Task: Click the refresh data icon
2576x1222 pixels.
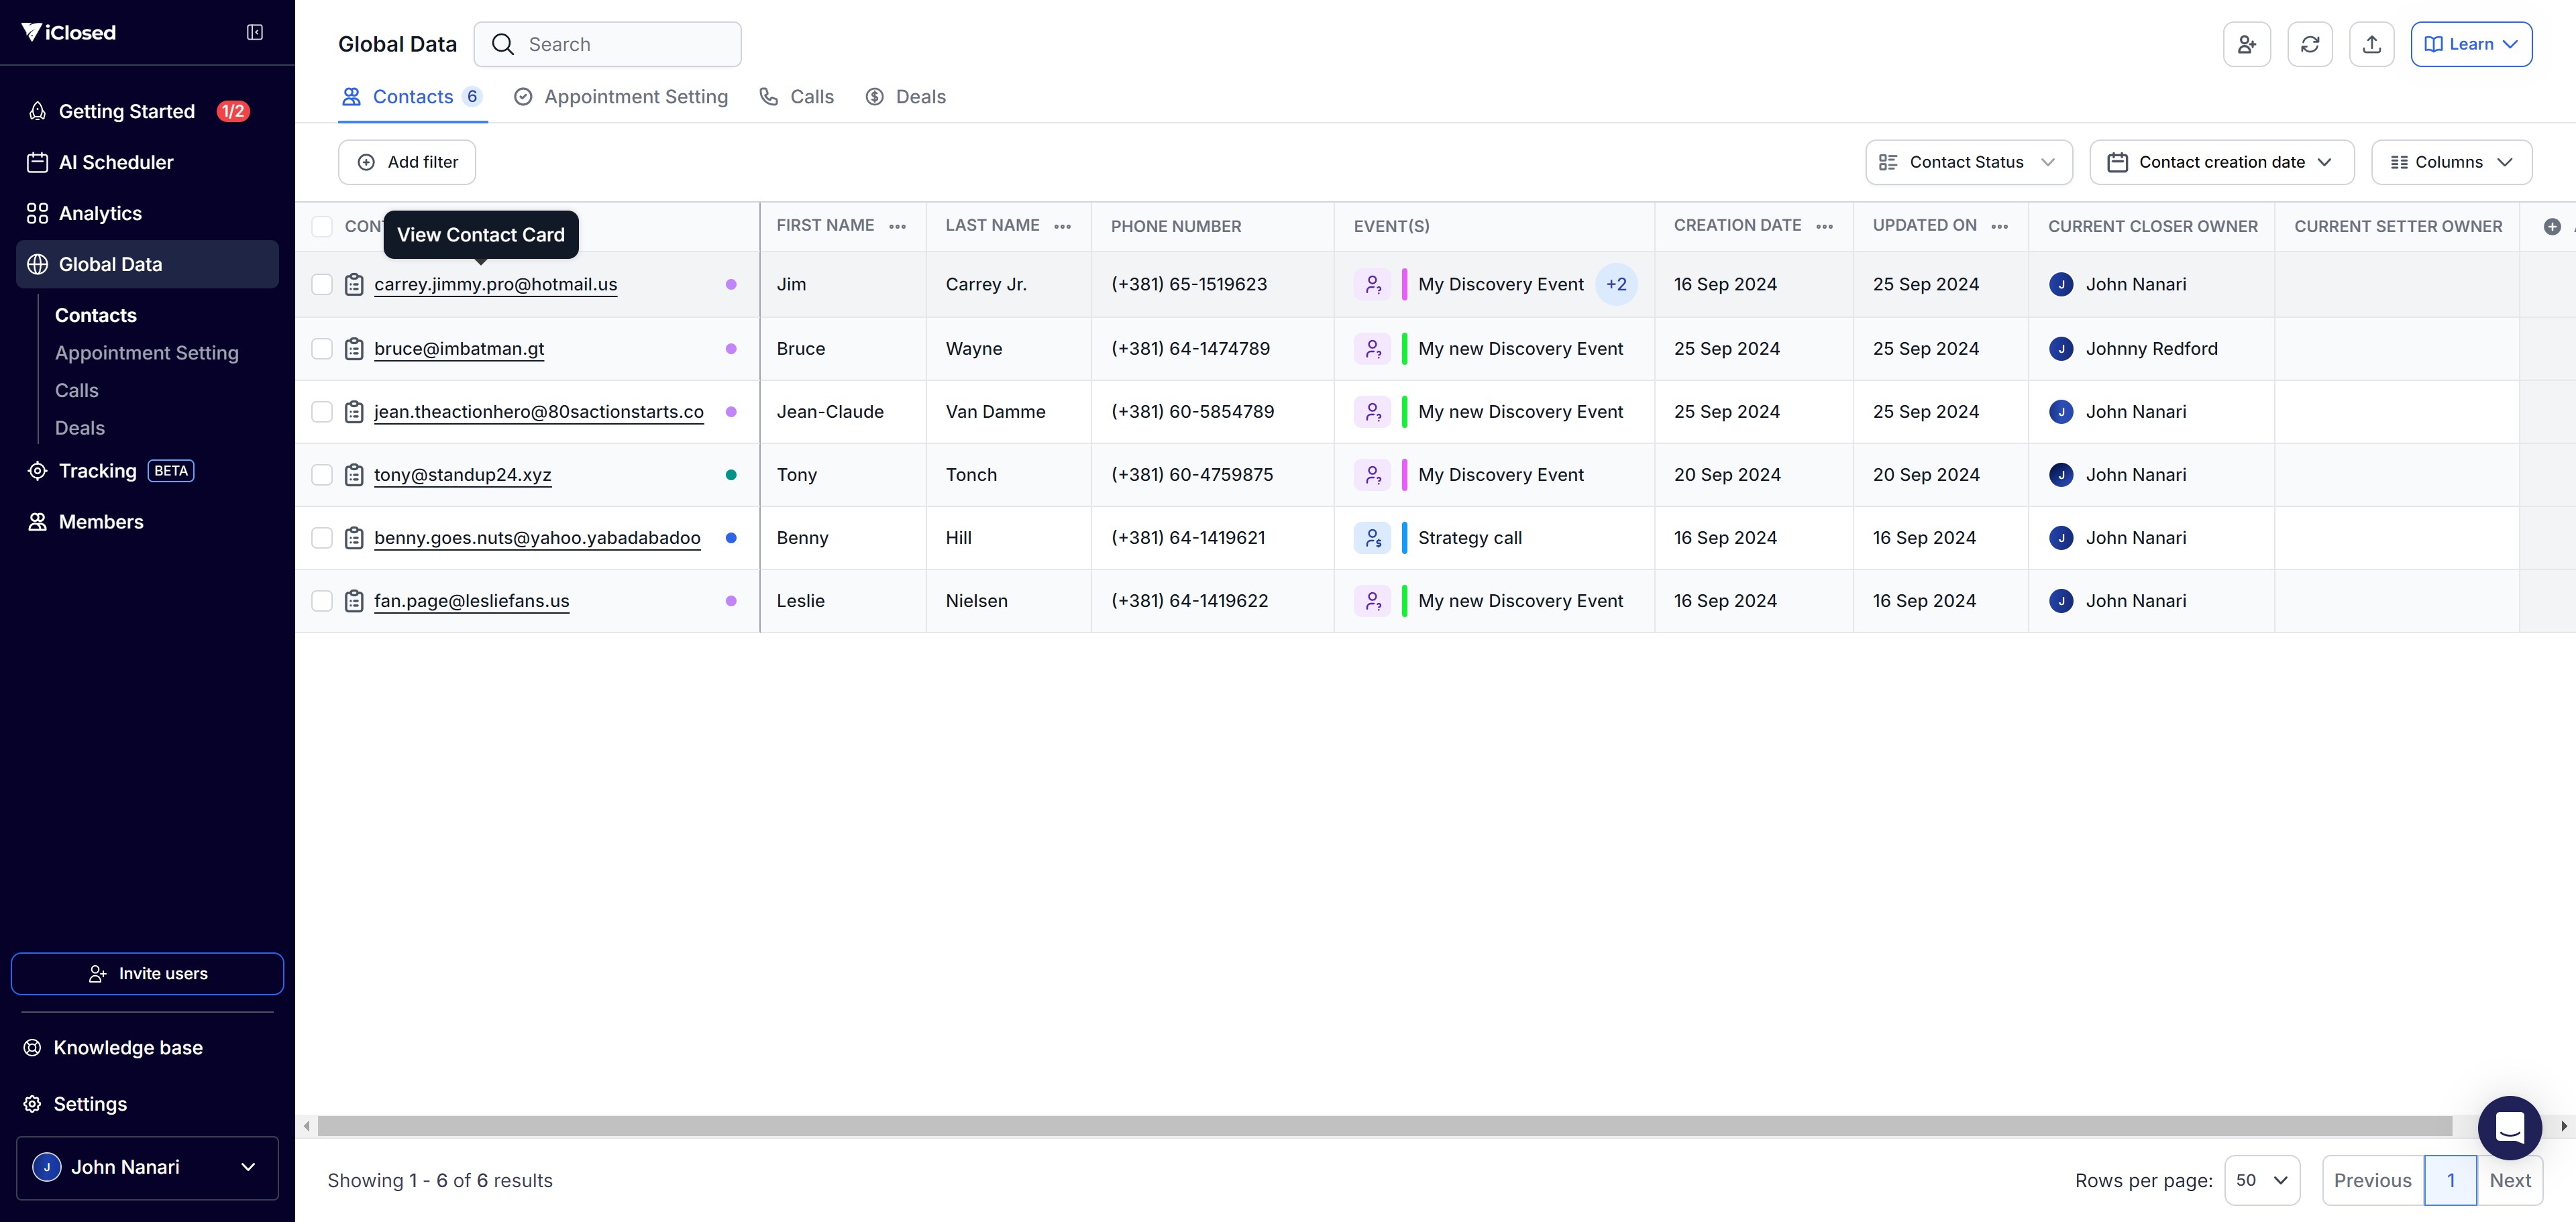Action: 2309,44
